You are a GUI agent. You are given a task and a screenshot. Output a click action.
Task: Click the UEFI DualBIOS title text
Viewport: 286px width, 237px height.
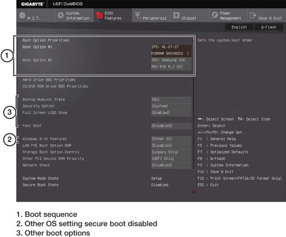67,4
